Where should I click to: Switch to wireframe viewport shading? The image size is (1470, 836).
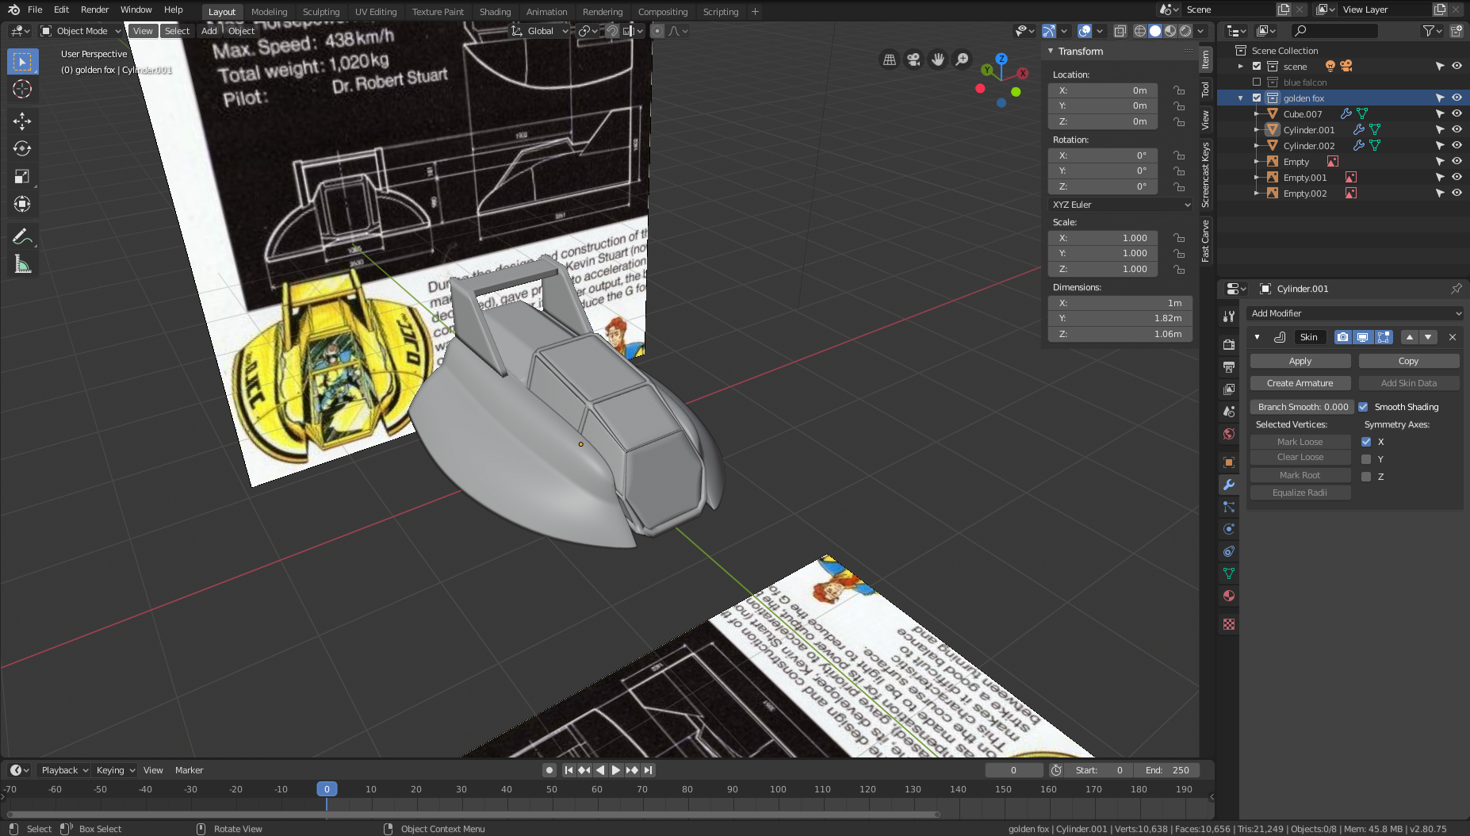[1140, 31]
